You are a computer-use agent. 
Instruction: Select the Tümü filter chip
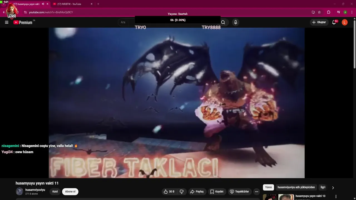pyautogui.click(x=268, y=187)
